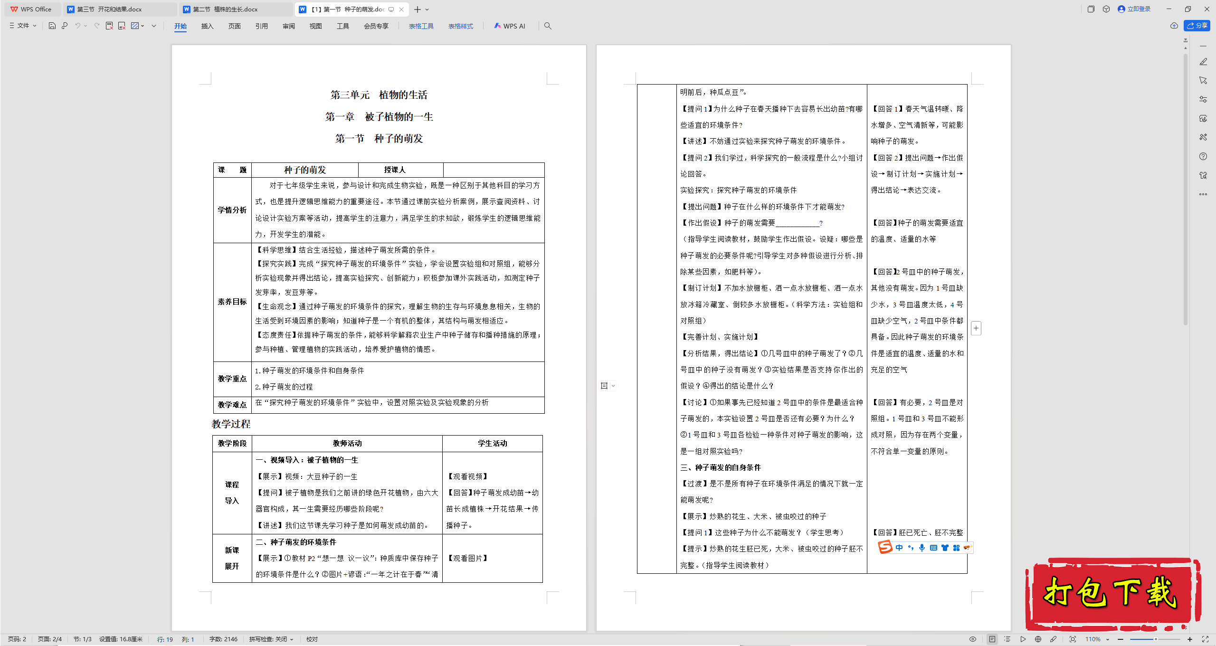Open the 表格工具 ribbon tab
The image size is (1216, 646).
[x=421, y=26]
